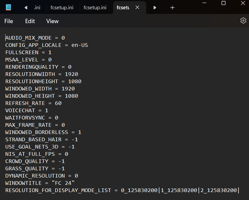Click at end of WINDOWTITLE line
The width and height of the screenshot is (249, 200).
pyautogui.click(x=75, y=183)
